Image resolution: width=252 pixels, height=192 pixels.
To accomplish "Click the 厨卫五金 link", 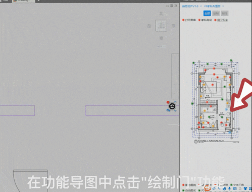I will point(221,20).
